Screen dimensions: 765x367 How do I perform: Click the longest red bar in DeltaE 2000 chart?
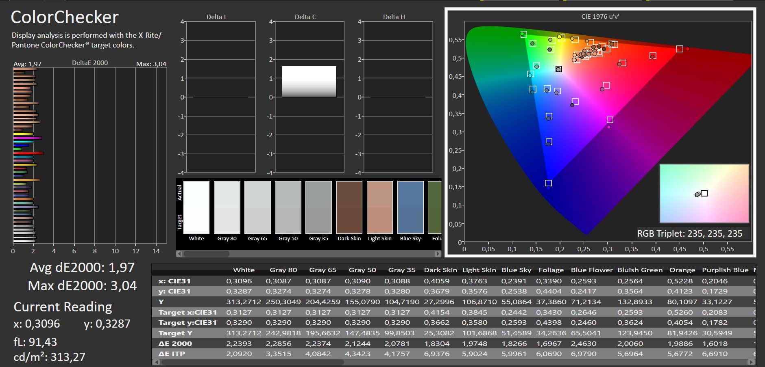28,153
